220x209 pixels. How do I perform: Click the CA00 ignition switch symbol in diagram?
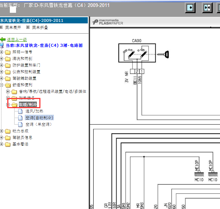tap(137, 53)
